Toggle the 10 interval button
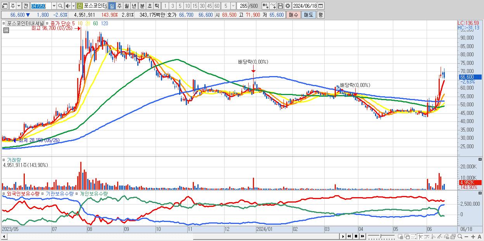This screenshot has width=484, height=241. pos(187,6)
